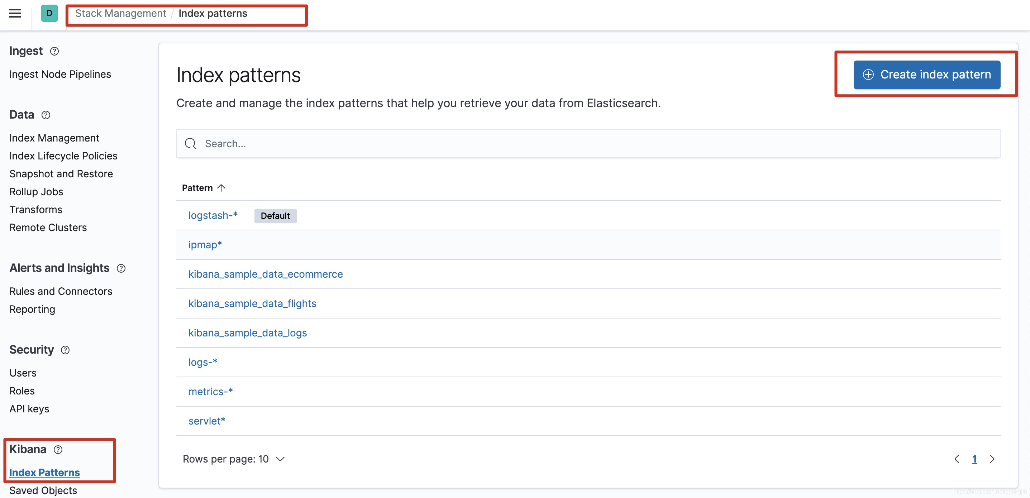Open Saved Objects in sidebar
Image resolution: width=1030 pixels, height=498 pixels.
click(43, 490)
